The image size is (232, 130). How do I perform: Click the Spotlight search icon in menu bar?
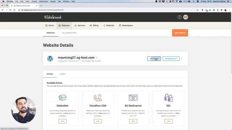(x=194, y=1)
